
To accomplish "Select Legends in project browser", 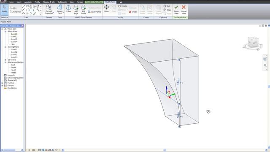I will (11, 75).
